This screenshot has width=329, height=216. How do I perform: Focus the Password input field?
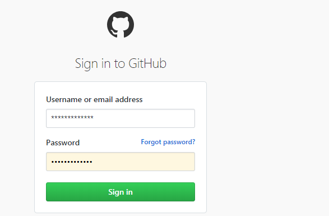121,162
